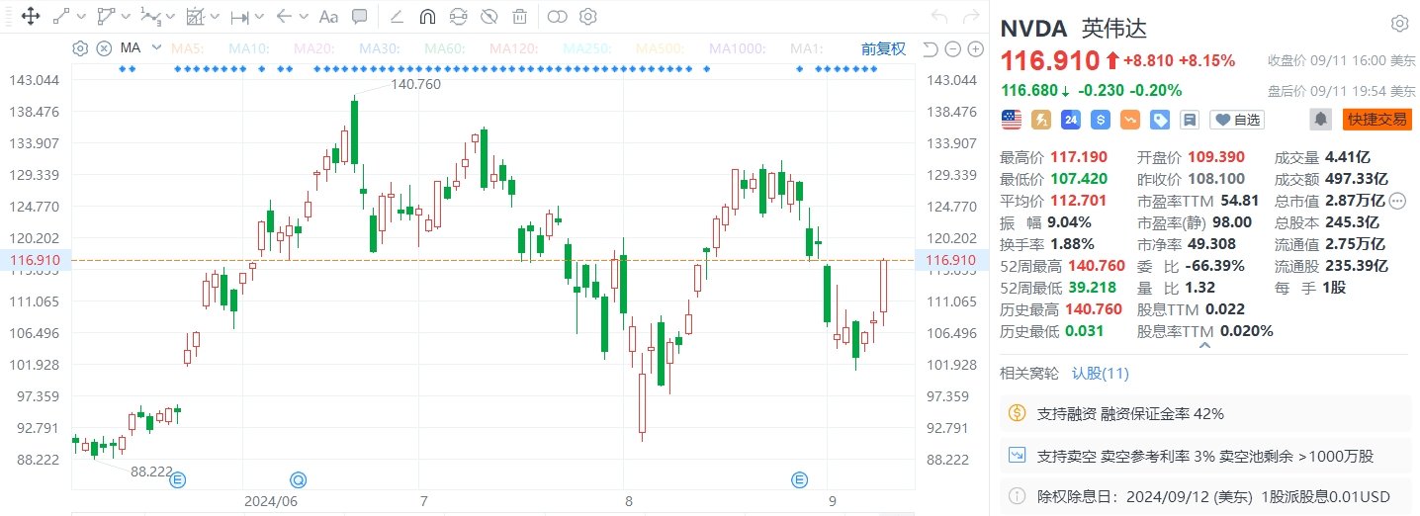Click the US flag market icon
1420x516 pixels.
[x=1012, y=120]
